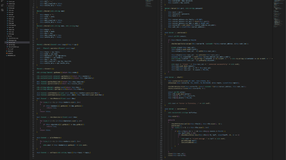Viewport: 286px width, 160px height.
Task: Click 'void Channel :: printMembers()' line
Action: (x=49, y=138)
